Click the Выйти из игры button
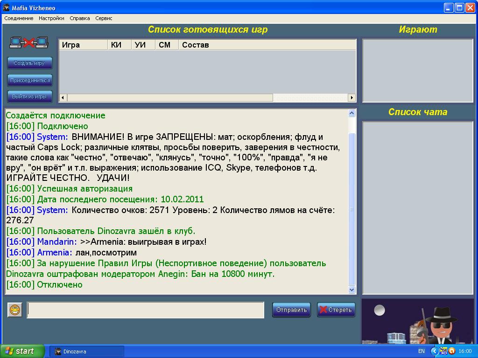The height and width of the screenshot is (358, 478). [29, 96]
